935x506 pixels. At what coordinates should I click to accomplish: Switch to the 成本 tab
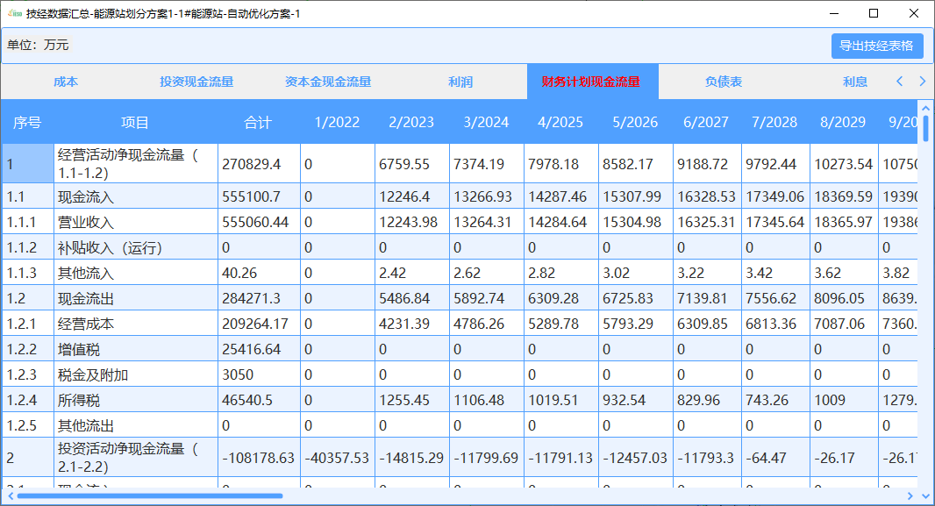66,82
